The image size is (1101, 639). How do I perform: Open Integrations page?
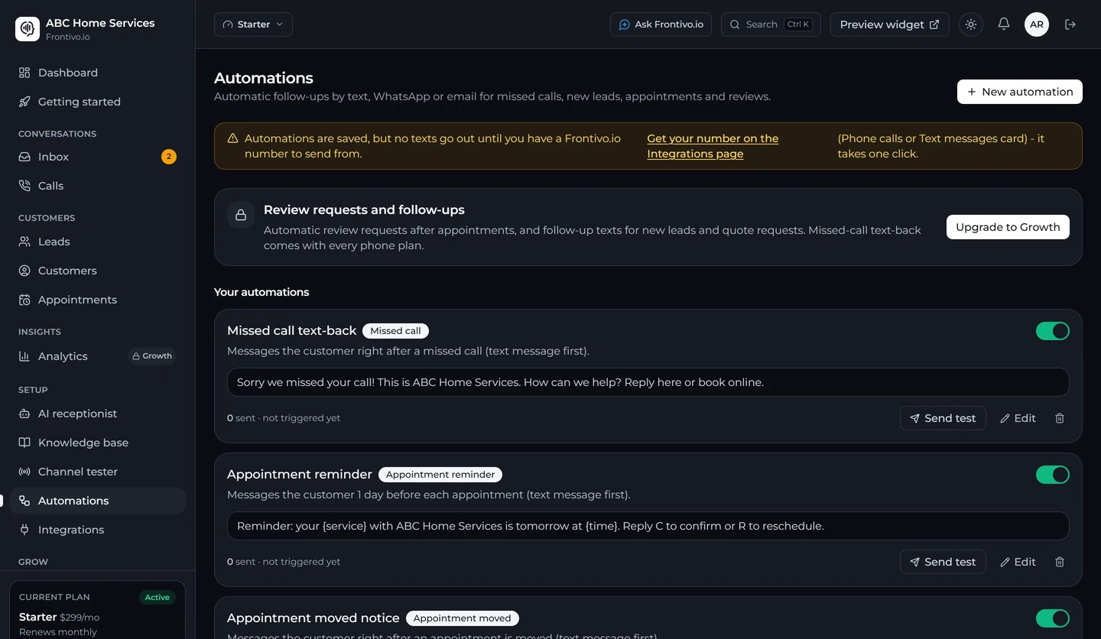pyautogui.click(x=98, y=530)
